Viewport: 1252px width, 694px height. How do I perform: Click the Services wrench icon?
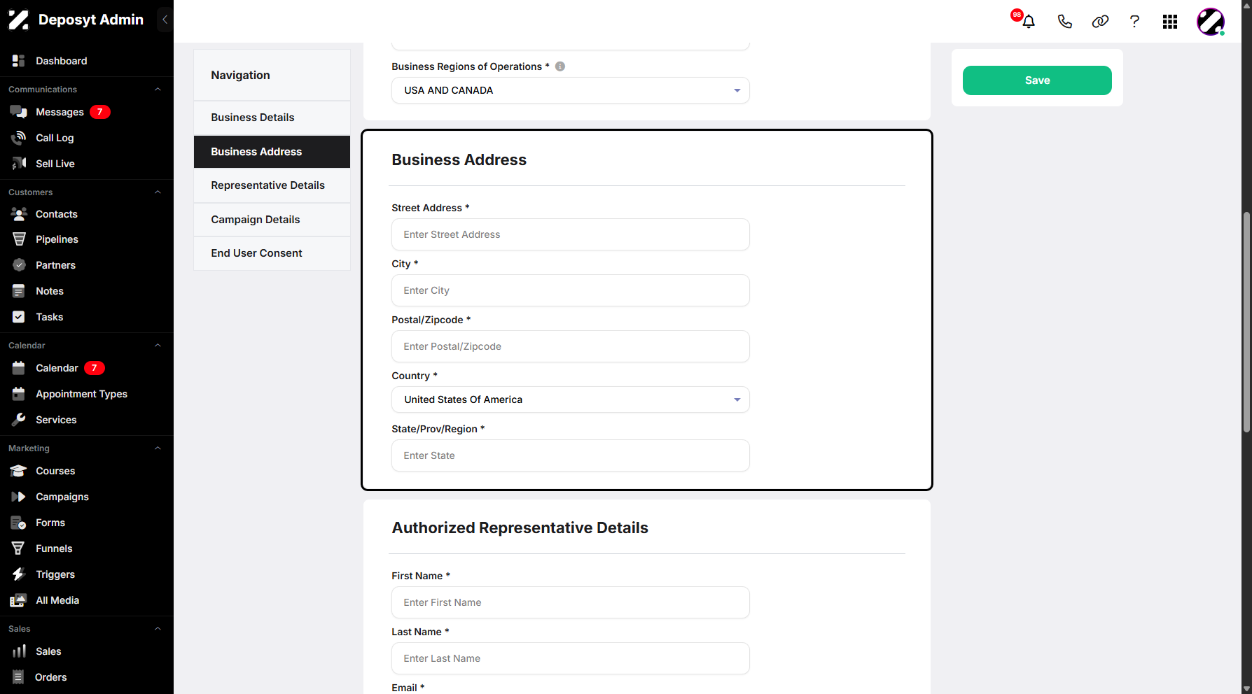(19, 420)
